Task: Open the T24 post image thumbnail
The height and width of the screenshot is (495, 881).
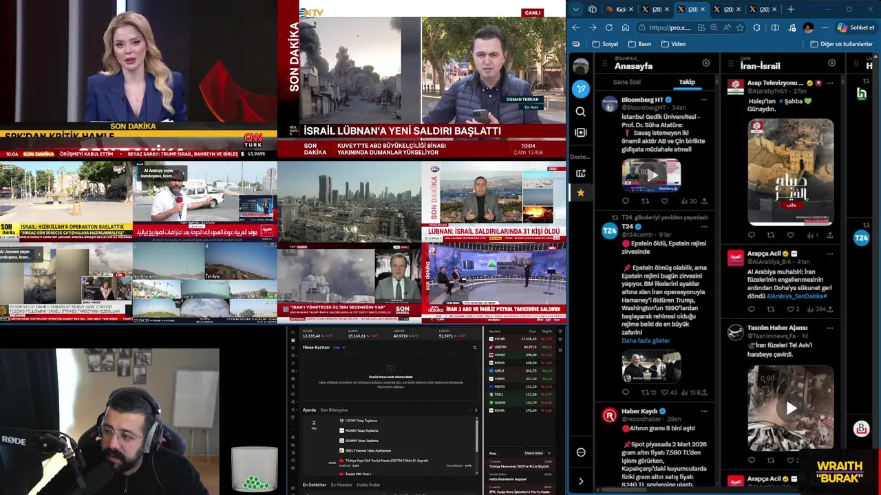Action: [x=651, y=366]
